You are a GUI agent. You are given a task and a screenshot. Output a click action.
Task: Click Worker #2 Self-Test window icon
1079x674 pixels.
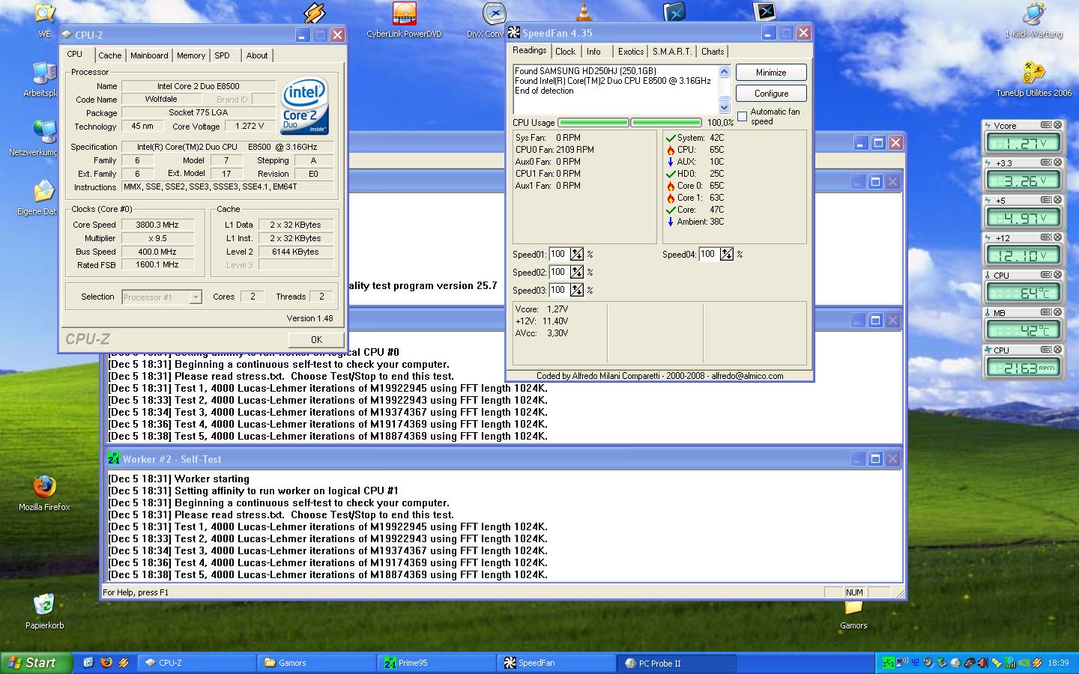click(x=114, y=459)
